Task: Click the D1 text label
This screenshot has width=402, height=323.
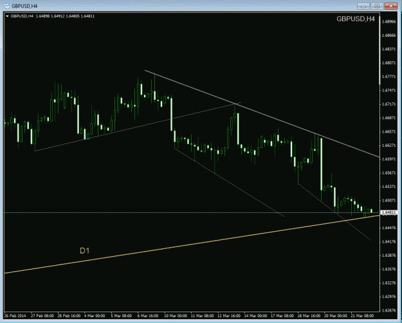Action: (x=85, y=251)
